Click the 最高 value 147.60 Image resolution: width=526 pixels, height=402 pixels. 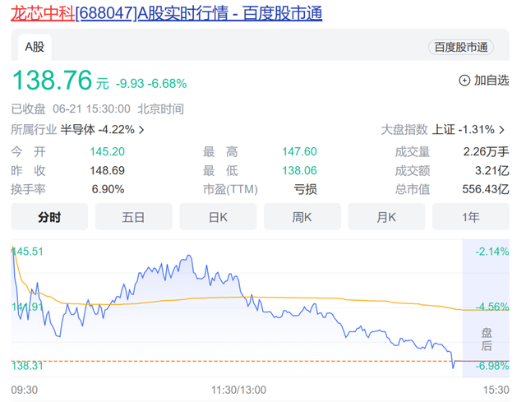tap(299, 151)
